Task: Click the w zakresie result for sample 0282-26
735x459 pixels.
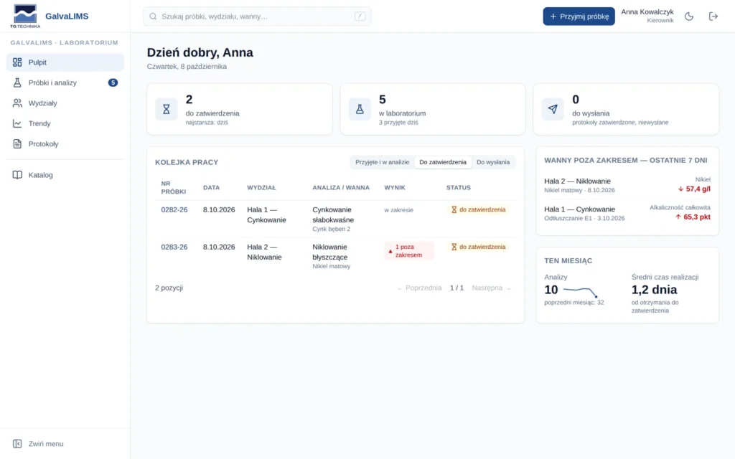Action: 399,210
